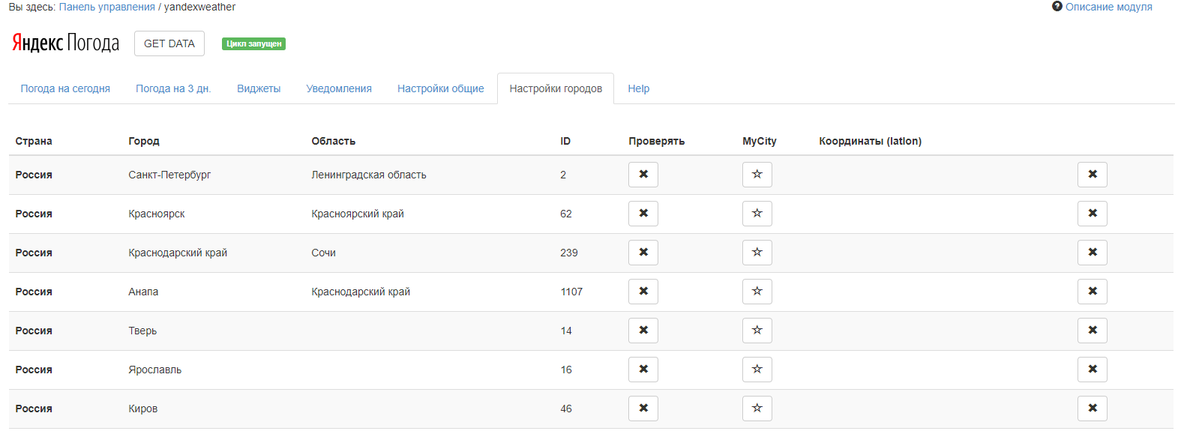This screenshot has height=434, width=1178.
Task: Click the Цикл запущен status badge
Action: 253,43
